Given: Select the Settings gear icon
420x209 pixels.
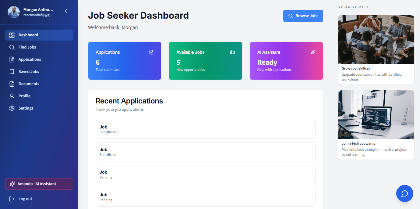Looking at the screenshot, I should pos(12,108).
